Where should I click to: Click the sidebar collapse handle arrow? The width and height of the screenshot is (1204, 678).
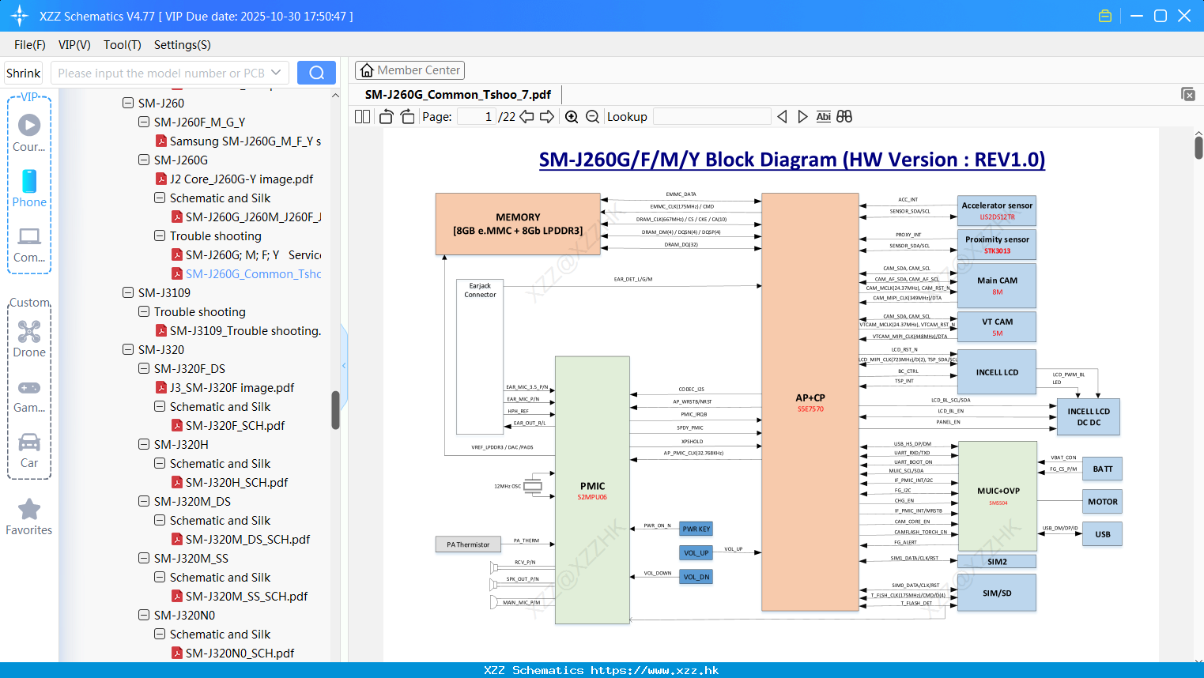tap(344, 365)
